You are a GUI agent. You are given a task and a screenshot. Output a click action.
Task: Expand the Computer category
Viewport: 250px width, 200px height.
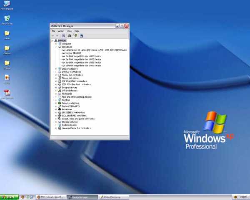pyautogui.click(x=56, y=44)
